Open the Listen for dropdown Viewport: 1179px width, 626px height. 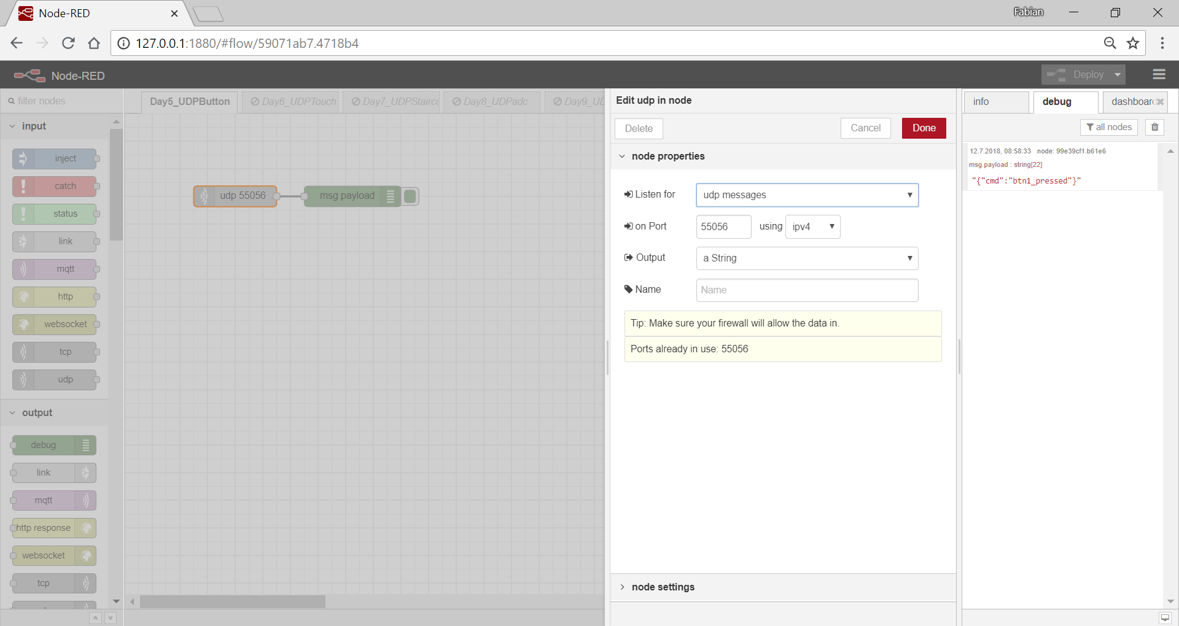[x=807, y=195]
